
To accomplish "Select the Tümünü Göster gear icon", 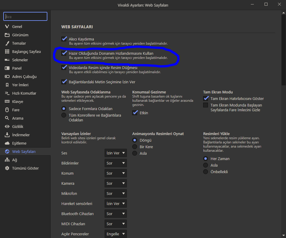I will point(7,168).
